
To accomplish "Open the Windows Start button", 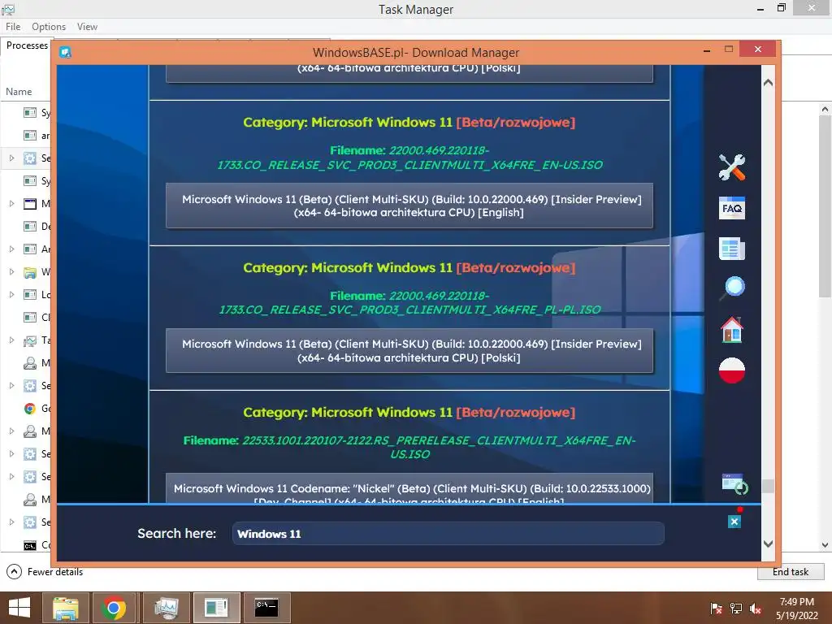I will (x=19, y=608).
